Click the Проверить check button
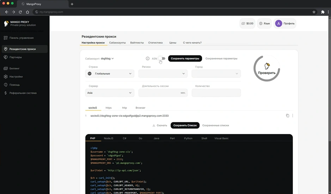The width and height of the screenshot is (331, 194). (x=266, y=69)
